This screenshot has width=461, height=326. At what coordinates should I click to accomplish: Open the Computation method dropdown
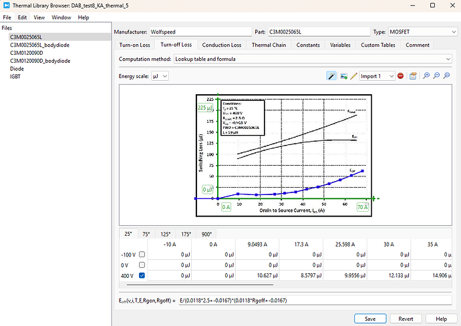(x=313, y=59)
